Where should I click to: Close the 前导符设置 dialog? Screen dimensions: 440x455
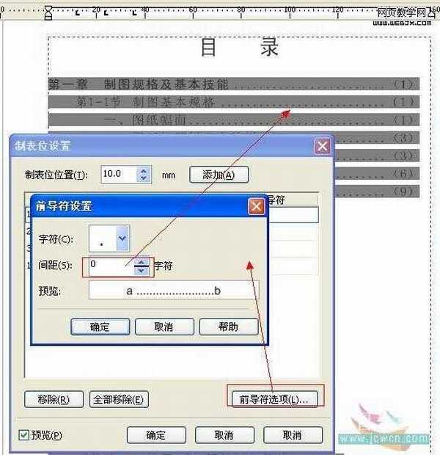click(256, 206)
